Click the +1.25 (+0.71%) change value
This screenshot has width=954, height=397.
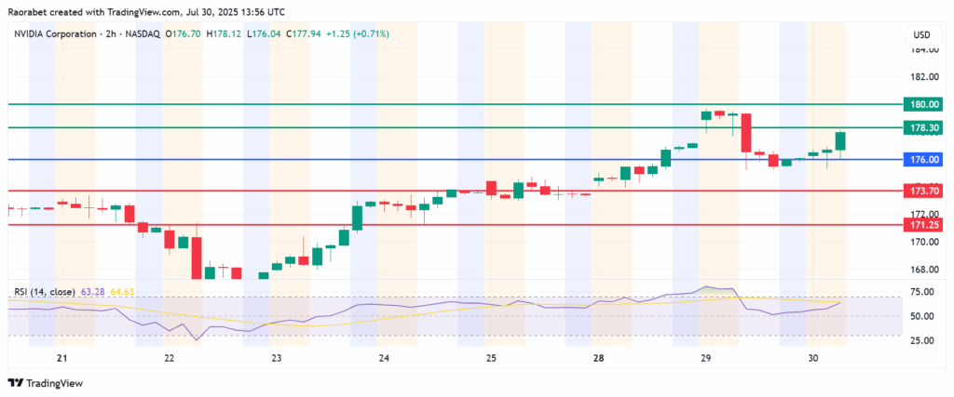[x=359, y=34]
